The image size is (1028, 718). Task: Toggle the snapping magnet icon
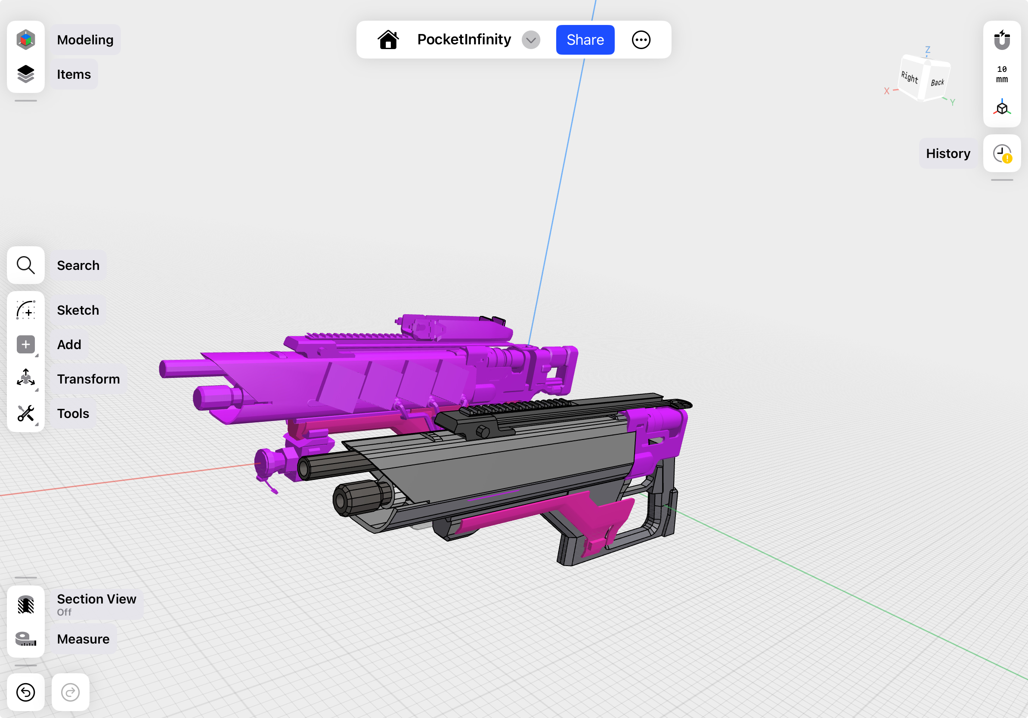[x=1002, y=40]
